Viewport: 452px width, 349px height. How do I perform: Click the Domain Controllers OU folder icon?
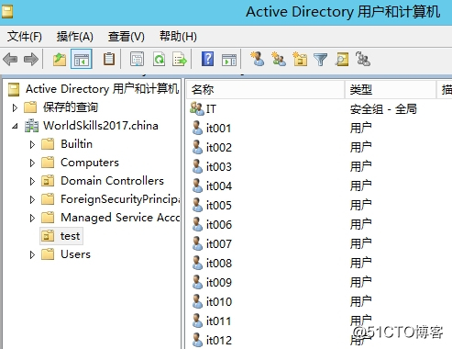point(48,181)
